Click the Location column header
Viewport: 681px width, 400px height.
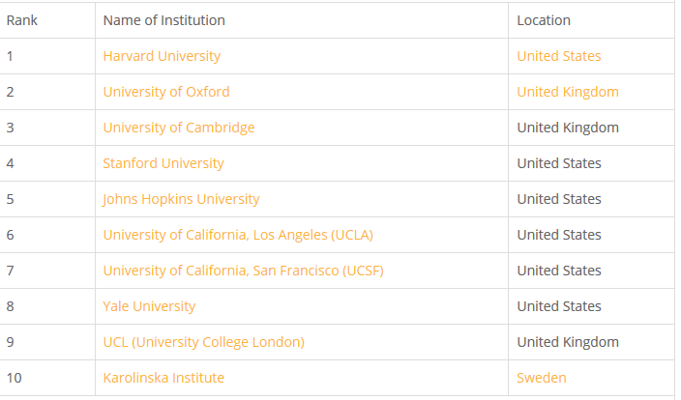click(544, 20)
